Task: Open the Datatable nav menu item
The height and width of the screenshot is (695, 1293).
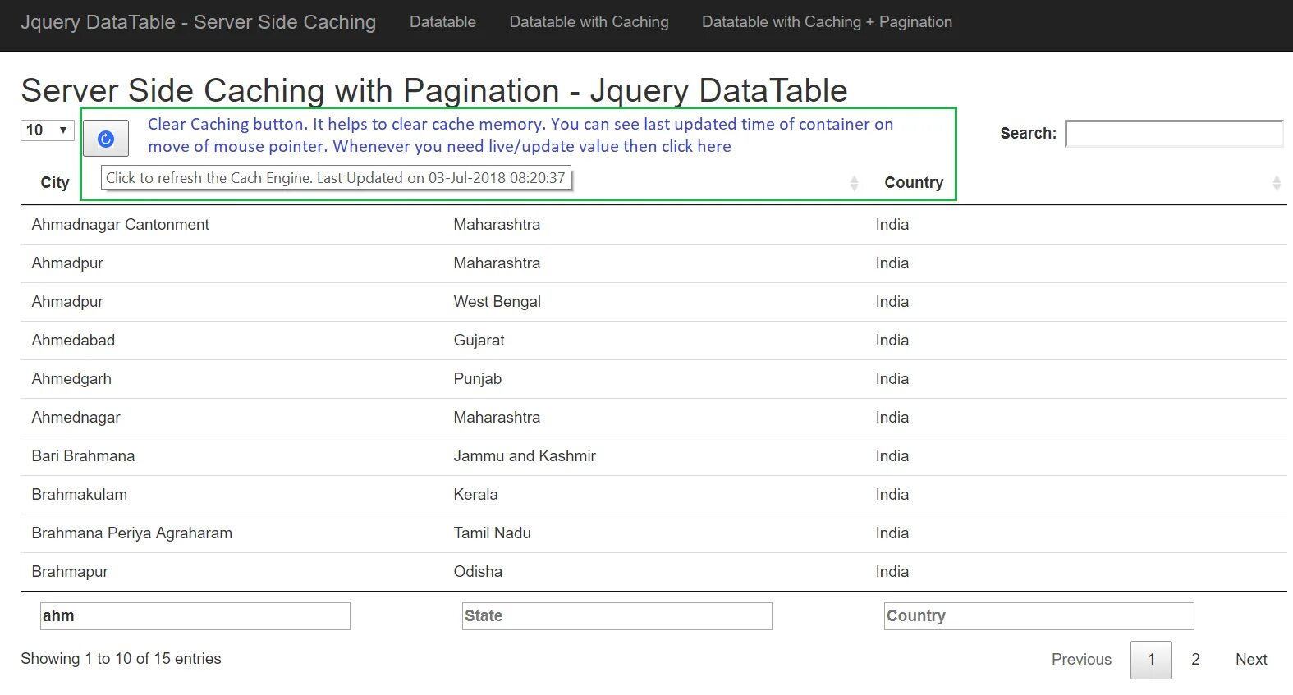Action: coord(442,22)
